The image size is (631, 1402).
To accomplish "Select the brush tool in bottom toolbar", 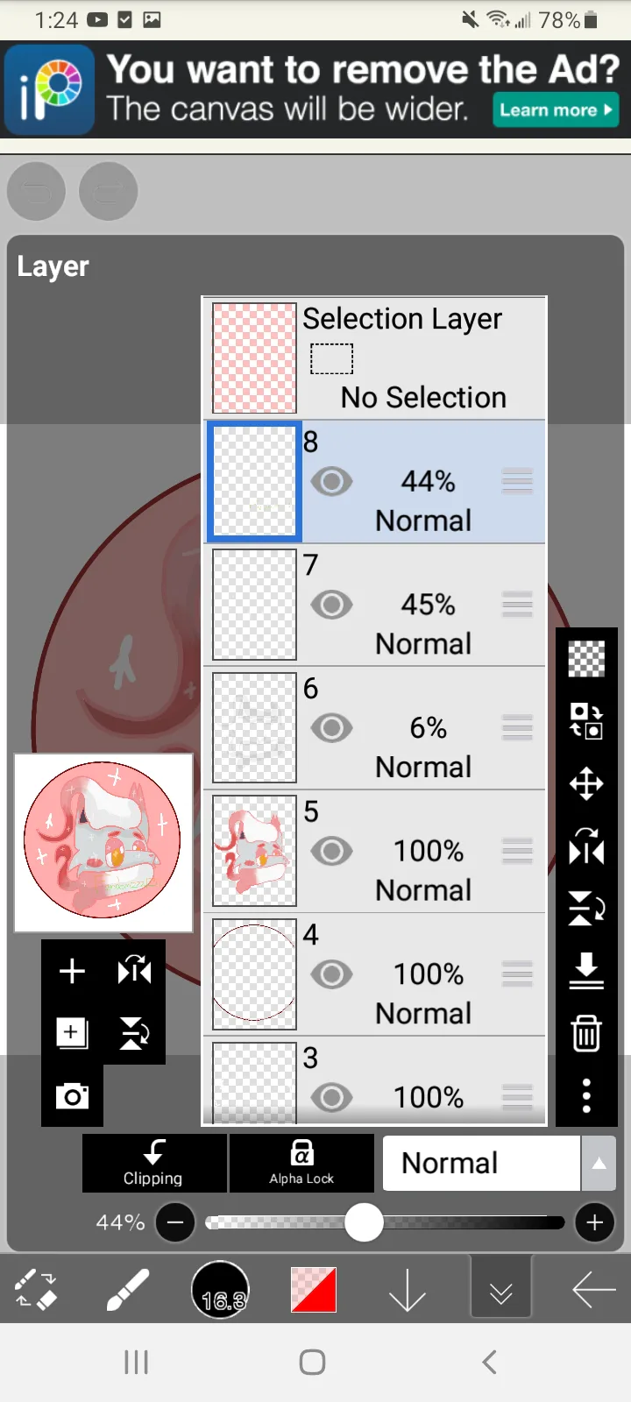I will coord(128,1290).
